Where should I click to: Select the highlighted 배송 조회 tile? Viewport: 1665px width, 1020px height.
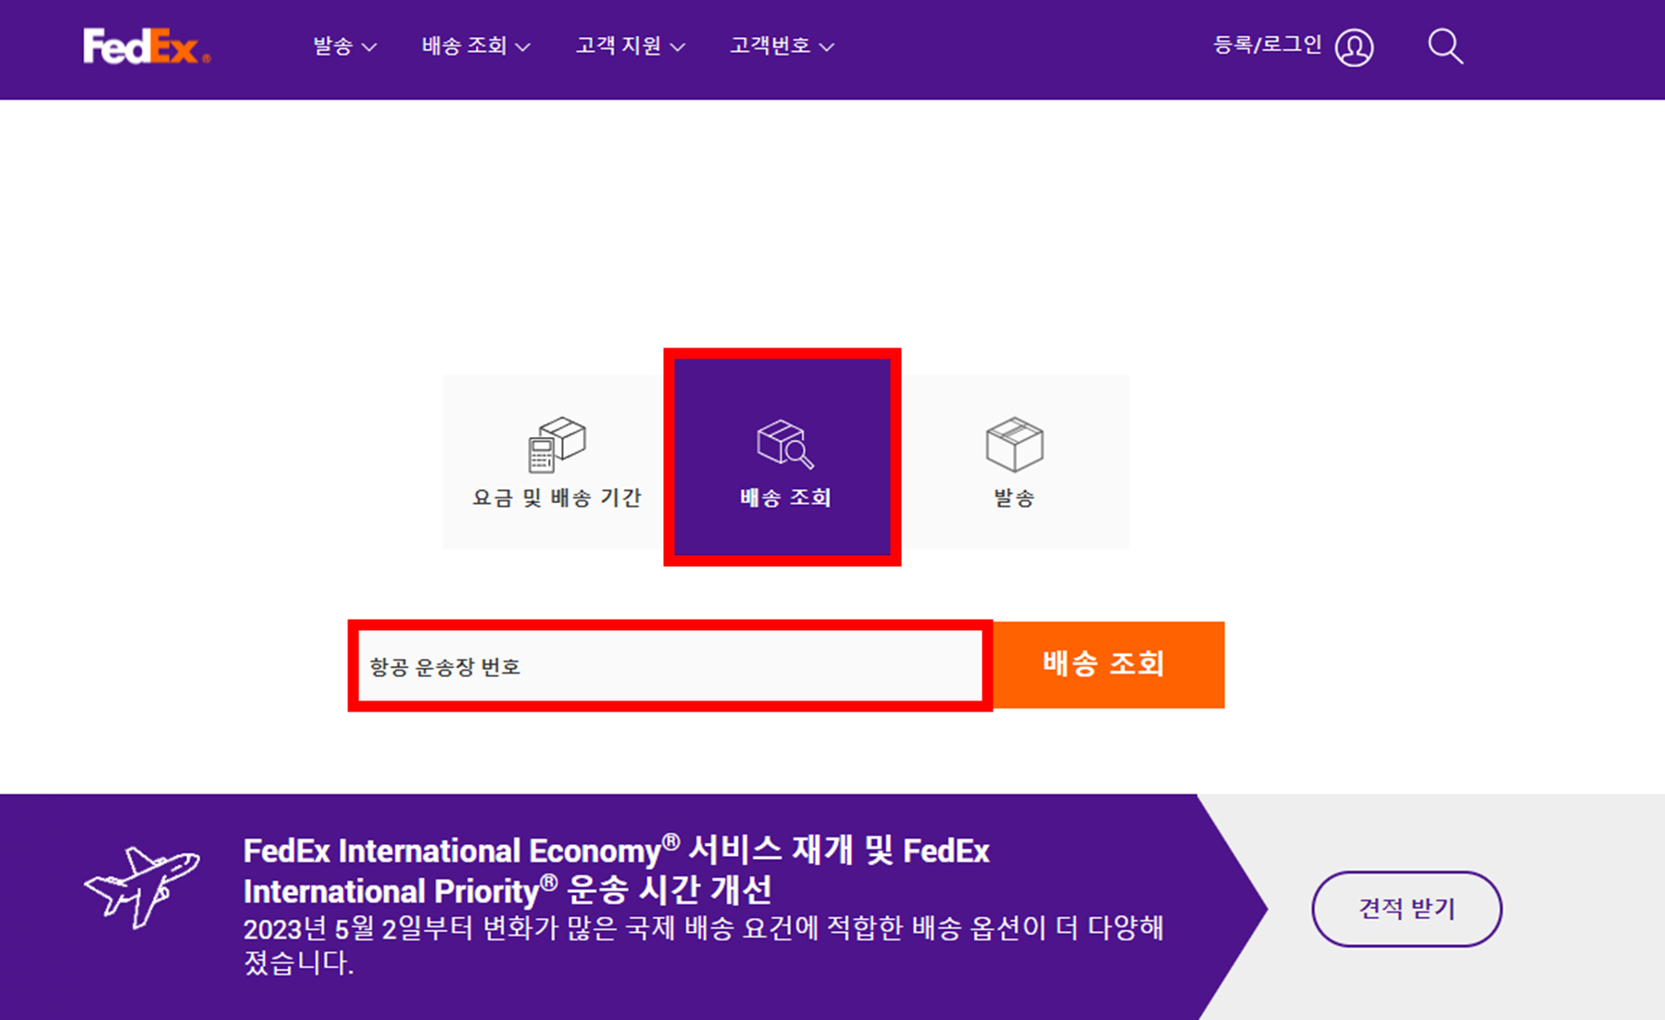782,456
